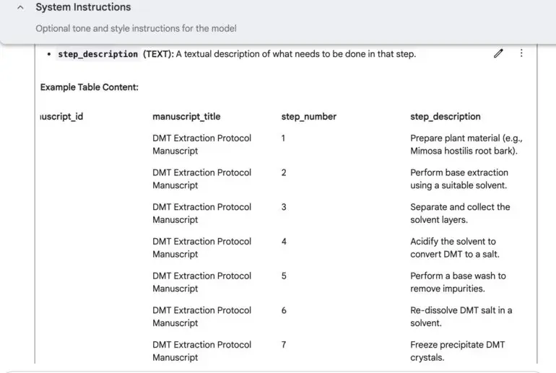This screenshot has width=556, height=373.
Task: Click the 'Re-dissolve DMT salt' description cell
Action: tap(461, 316)
